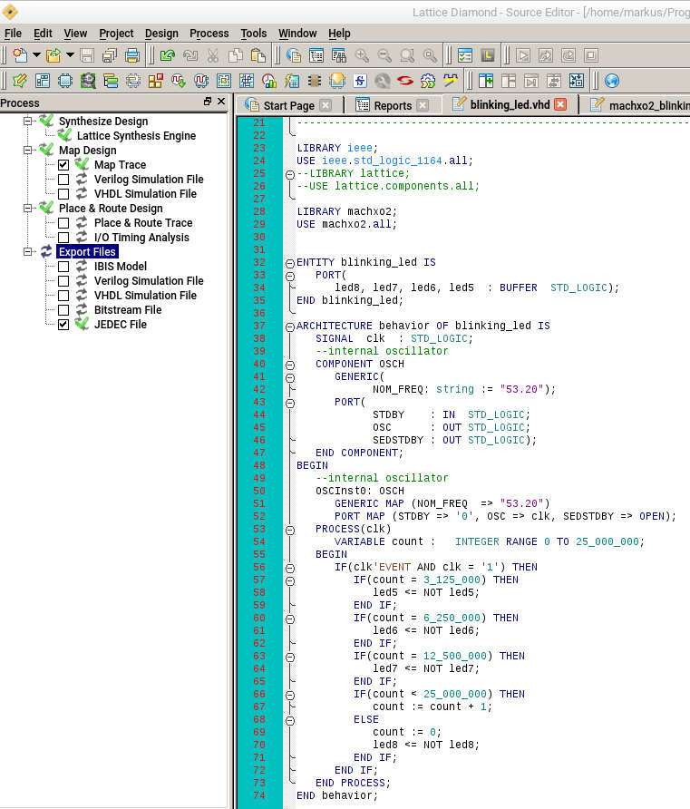Open Reveal Analyzer waveform icon

tap(201, 81)
